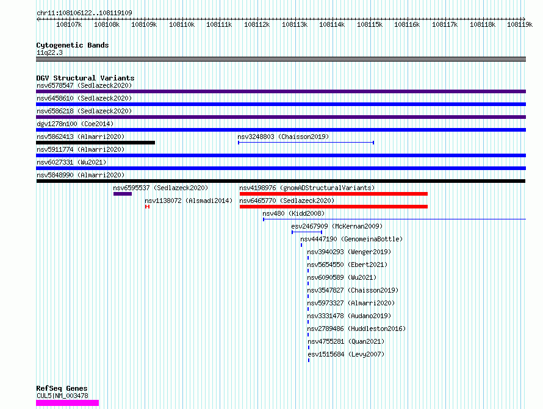
Task: Open nsv5862413 (Almarri2020) label
Action: pyautogui.click(x=81, y=137)
